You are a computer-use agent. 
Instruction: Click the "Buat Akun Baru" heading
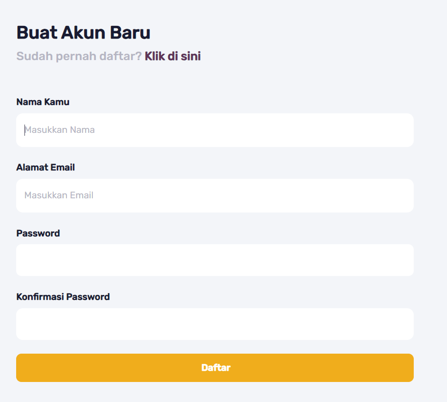coord(83,33)
